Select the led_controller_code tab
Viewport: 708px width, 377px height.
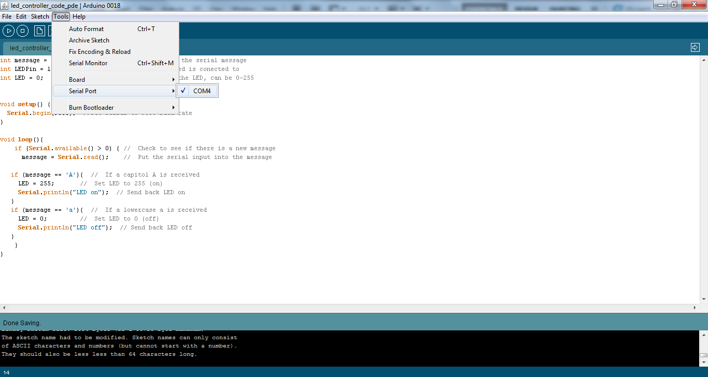(30, 48)
